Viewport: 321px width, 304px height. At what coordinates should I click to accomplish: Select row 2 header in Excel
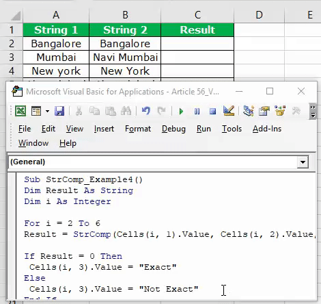click(x=12, y=44)
